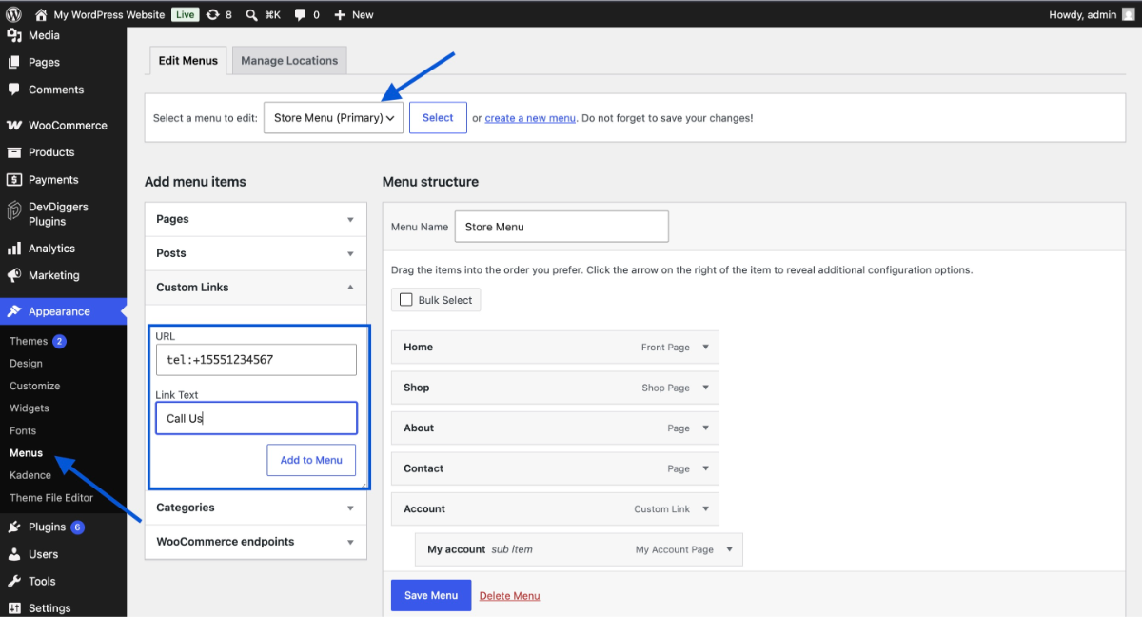The width and height of the screenshot is (1142, 617).
Task: Switch to the Edit Menus tab
Action: [x=188, y=60]
